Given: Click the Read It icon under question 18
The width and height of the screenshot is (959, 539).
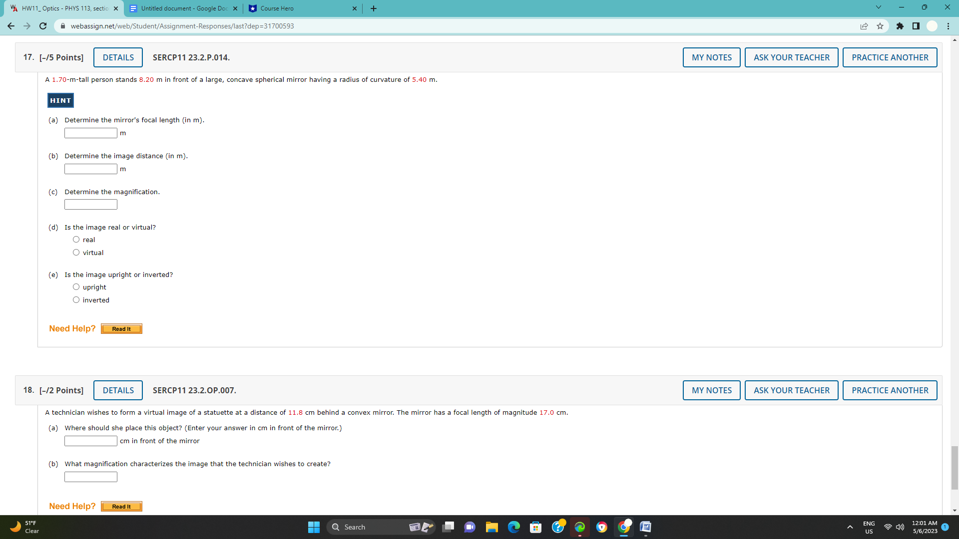Looking at the screenshot, I should pyautogui.click(x=121, y=506).
